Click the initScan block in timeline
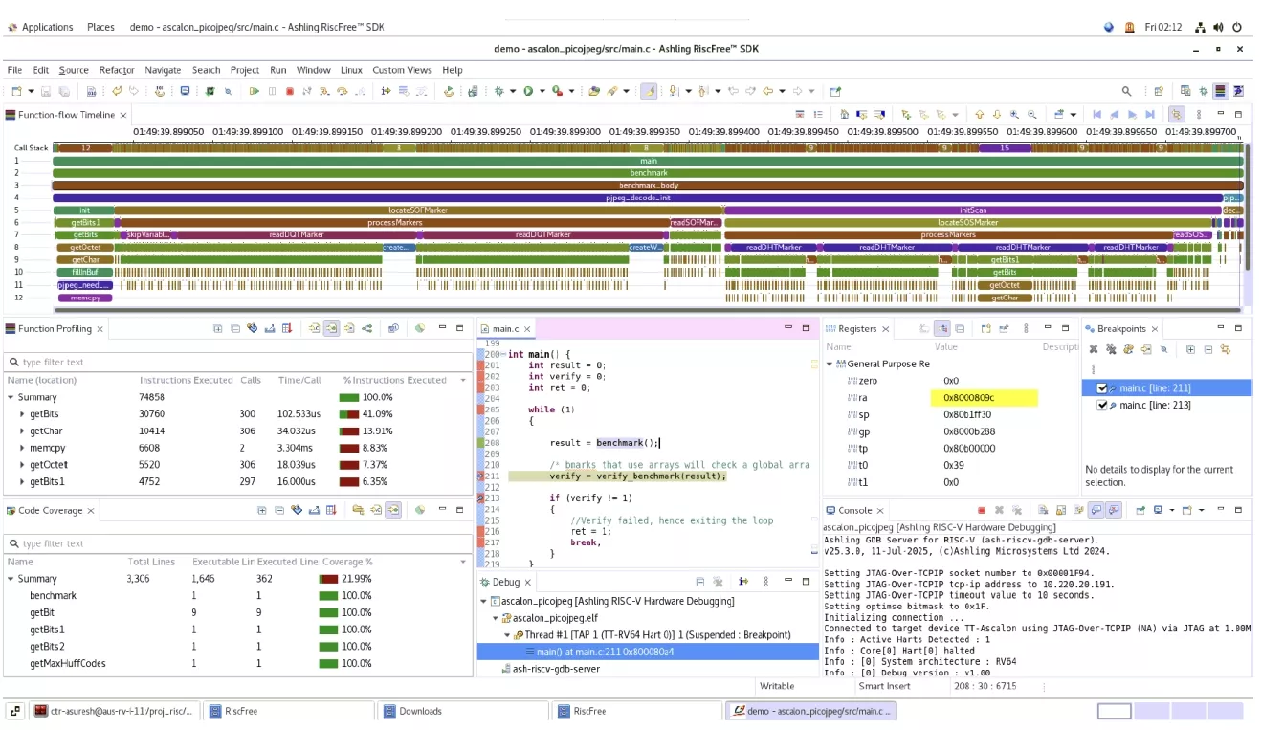 [973, 210]
